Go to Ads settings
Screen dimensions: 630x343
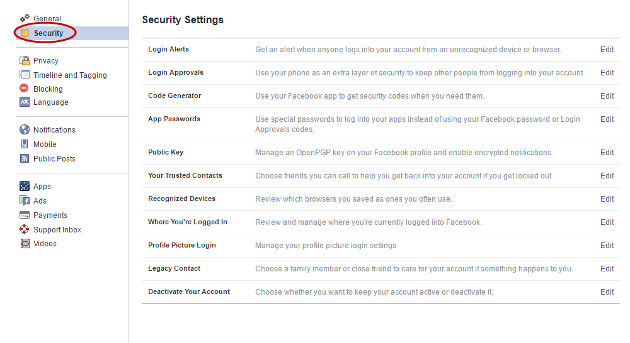click(x=40, y=201)
